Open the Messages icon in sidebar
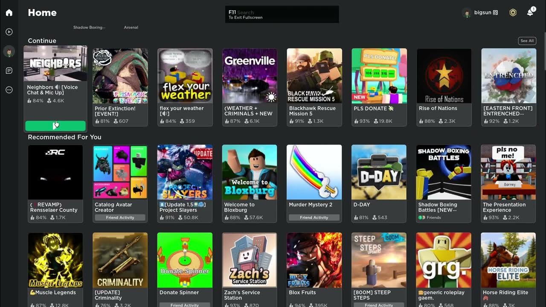The width and height of the screenshot is (546, 307). coord(9,70)
